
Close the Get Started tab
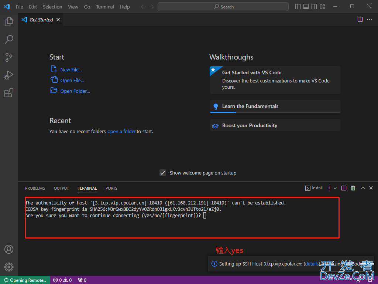58,20
